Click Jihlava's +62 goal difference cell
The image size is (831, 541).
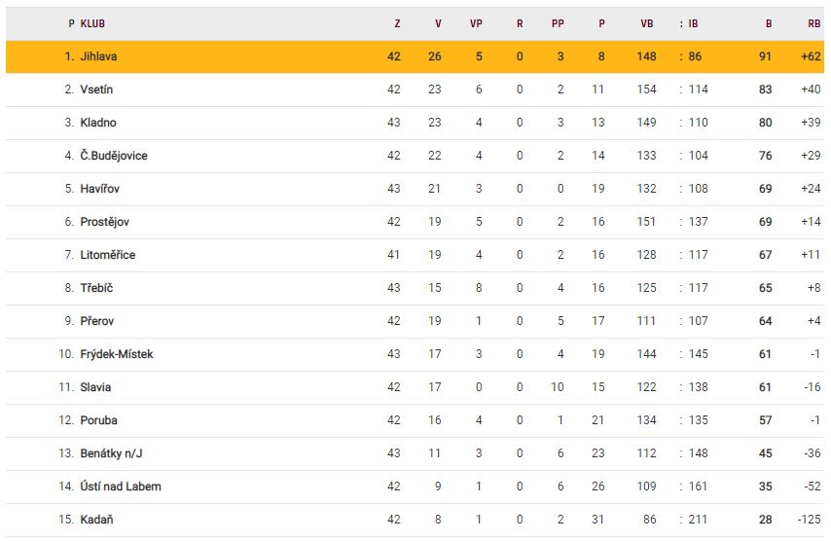point(812,56)
